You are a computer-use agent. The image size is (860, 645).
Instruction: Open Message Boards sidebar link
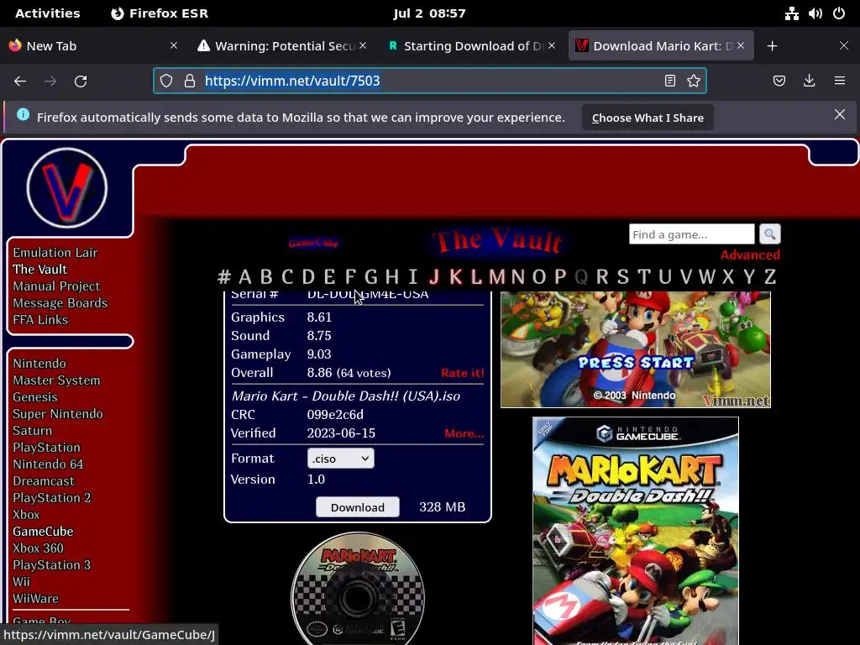tap(60, 303)
